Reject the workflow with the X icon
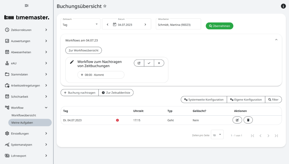Image resolution: width=289 pixels, height=164 pixels. (159, 63)
